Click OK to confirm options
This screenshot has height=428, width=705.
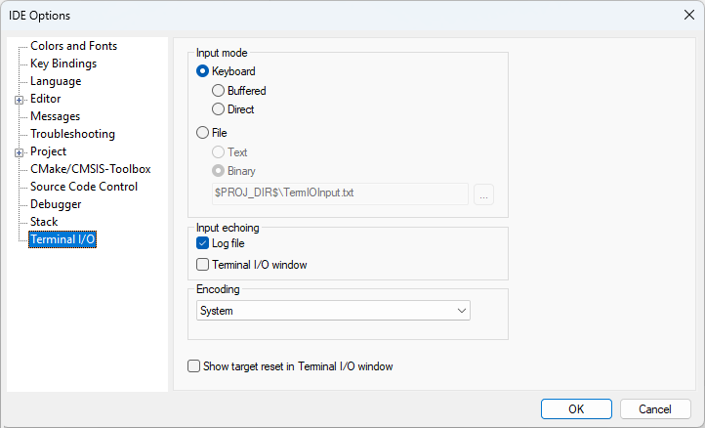pyautogui.click(x=576, y=408)
